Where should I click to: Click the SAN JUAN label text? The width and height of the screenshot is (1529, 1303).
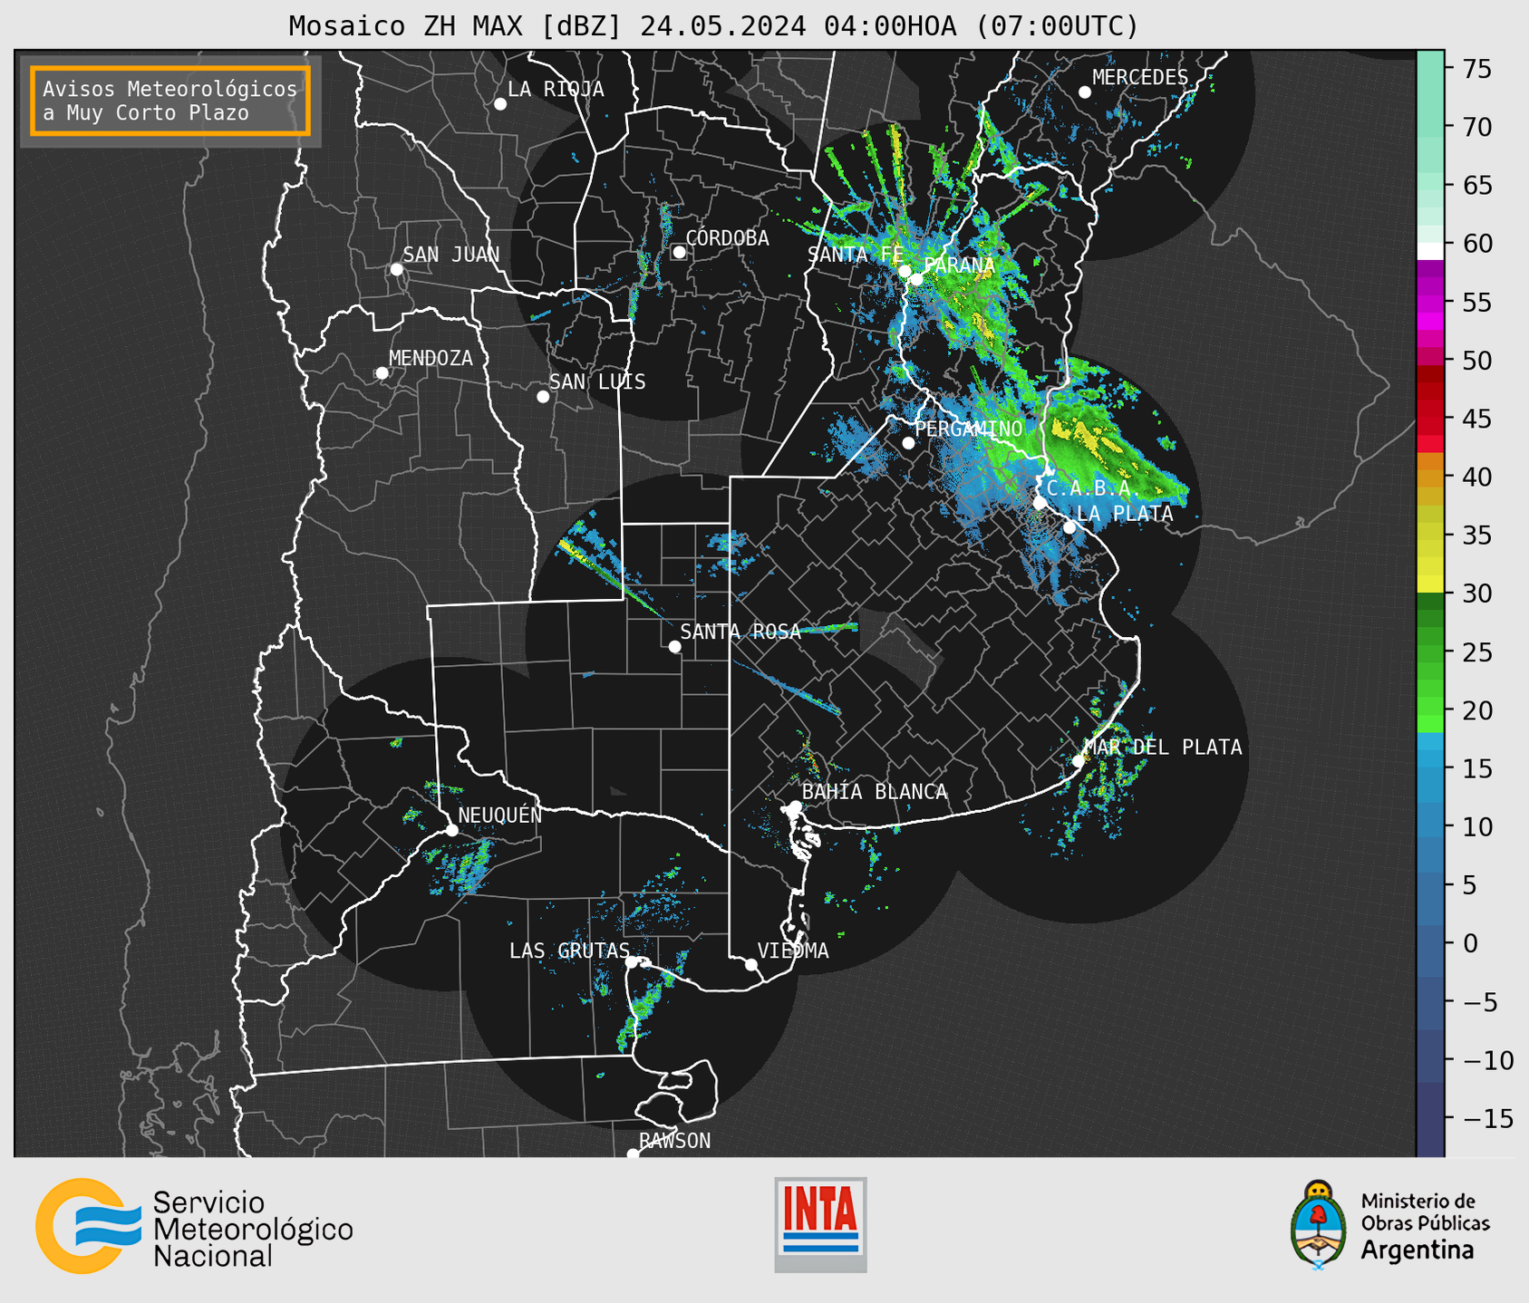pos(451,255)
